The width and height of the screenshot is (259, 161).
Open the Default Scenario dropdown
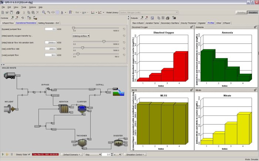pos(71,154)
